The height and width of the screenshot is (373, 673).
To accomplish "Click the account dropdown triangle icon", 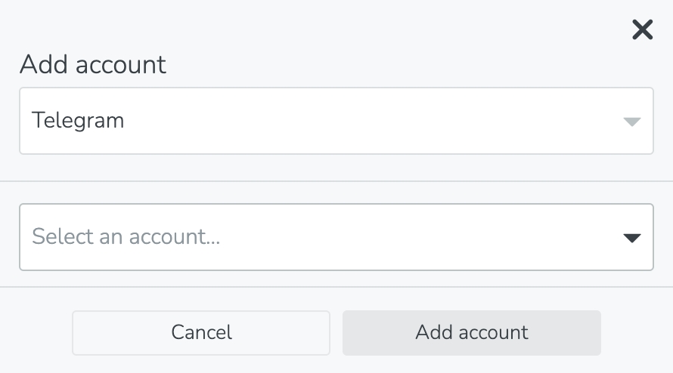I will [x=632, y=238].
